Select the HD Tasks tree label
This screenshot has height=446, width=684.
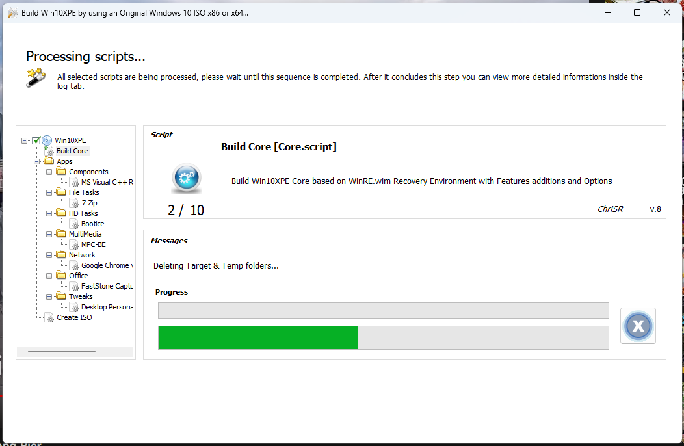click(x=83, y=213)
